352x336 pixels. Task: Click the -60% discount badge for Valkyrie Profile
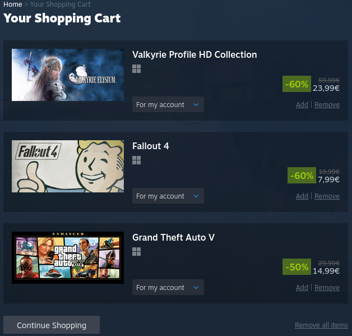pyautogui.click(x=297, y=84)
